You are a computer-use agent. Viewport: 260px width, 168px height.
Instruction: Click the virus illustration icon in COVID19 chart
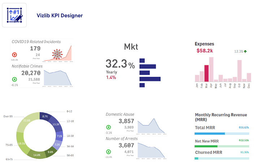[x=57, y=54]
